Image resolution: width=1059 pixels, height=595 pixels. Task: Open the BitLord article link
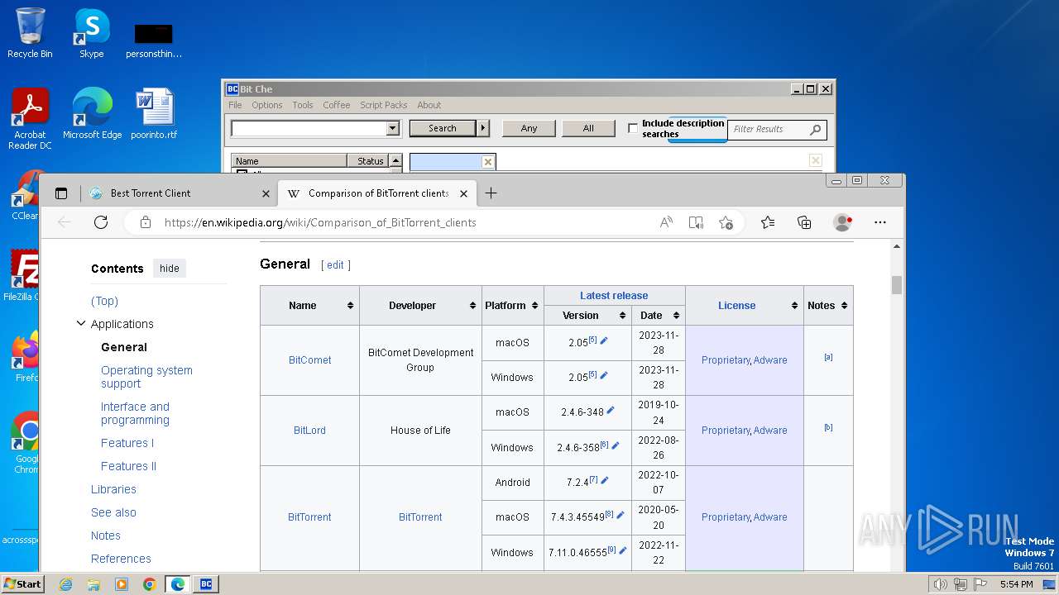(x=310, y=431)
